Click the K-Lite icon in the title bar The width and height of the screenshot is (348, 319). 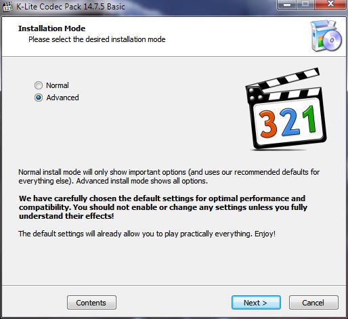click(7, 7)
